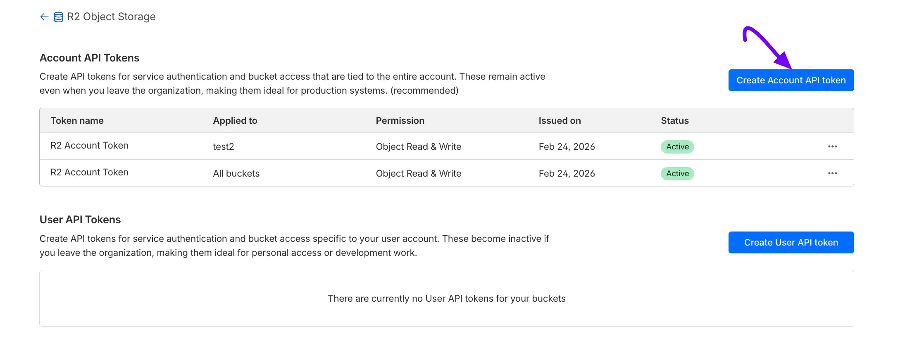This screenshot has width=905, height=338.
Task: Click the All buckets applied-to cell
Action: click(236, 173)
